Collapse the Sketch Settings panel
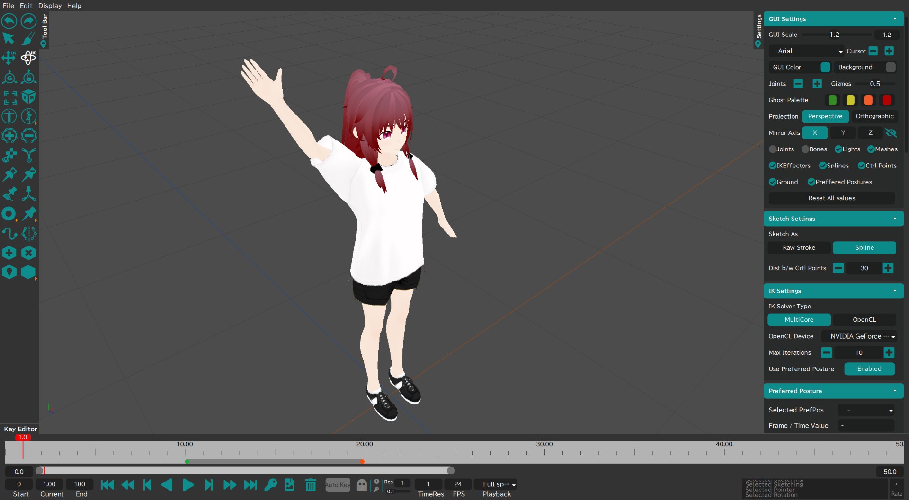The width and height of the screenshot is (909, 500). point(895,219)
